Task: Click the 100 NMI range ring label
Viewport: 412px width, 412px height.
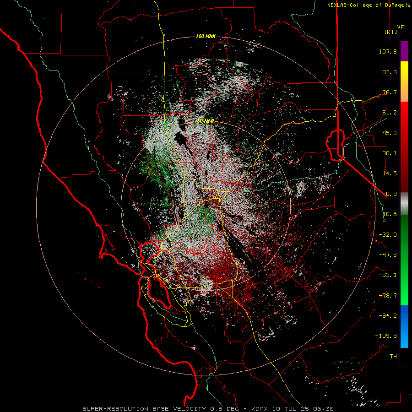Action: click(x=206, y=36)
